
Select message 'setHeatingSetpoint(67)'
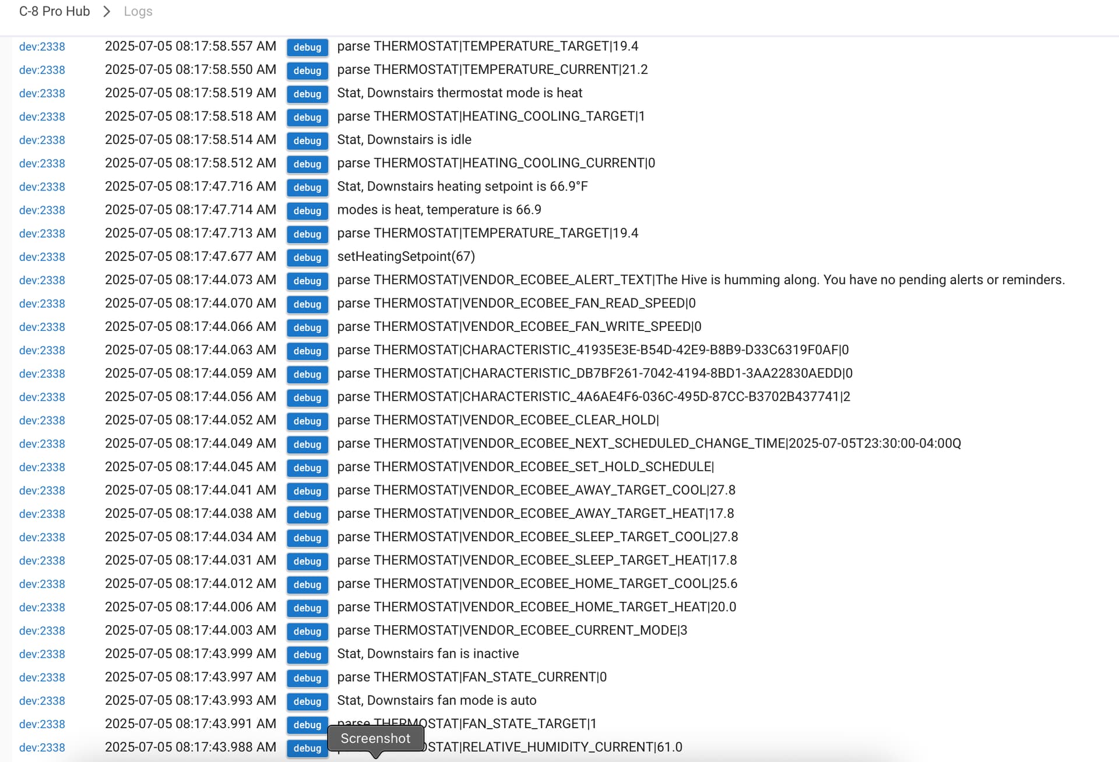point(406,256)
